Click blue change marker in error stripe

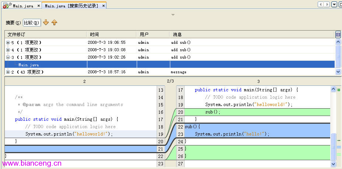coord(339,147)
